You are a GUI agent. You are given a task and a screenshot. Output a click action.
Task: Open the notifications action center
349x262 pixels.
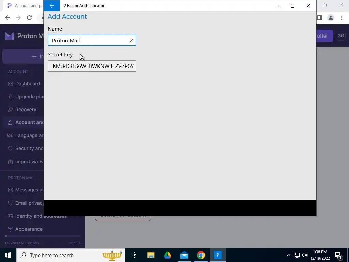(x=338, y=255)
